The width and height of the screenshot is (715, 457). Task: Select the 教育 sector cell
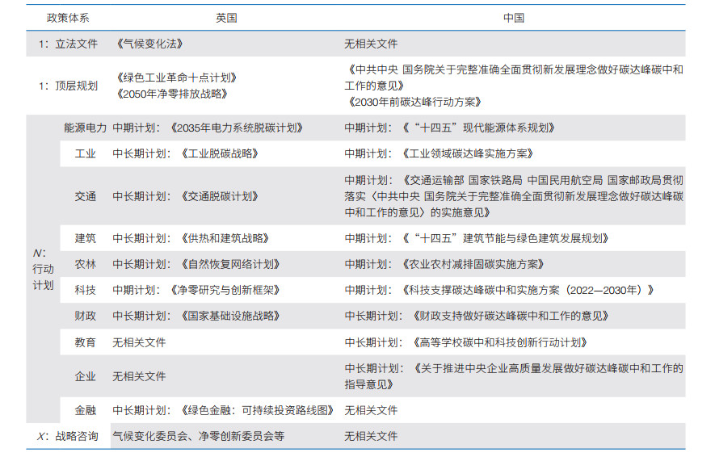[85, 342]
